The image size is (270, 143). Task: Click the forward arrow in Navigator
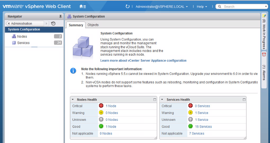click(x=46, y=24)
